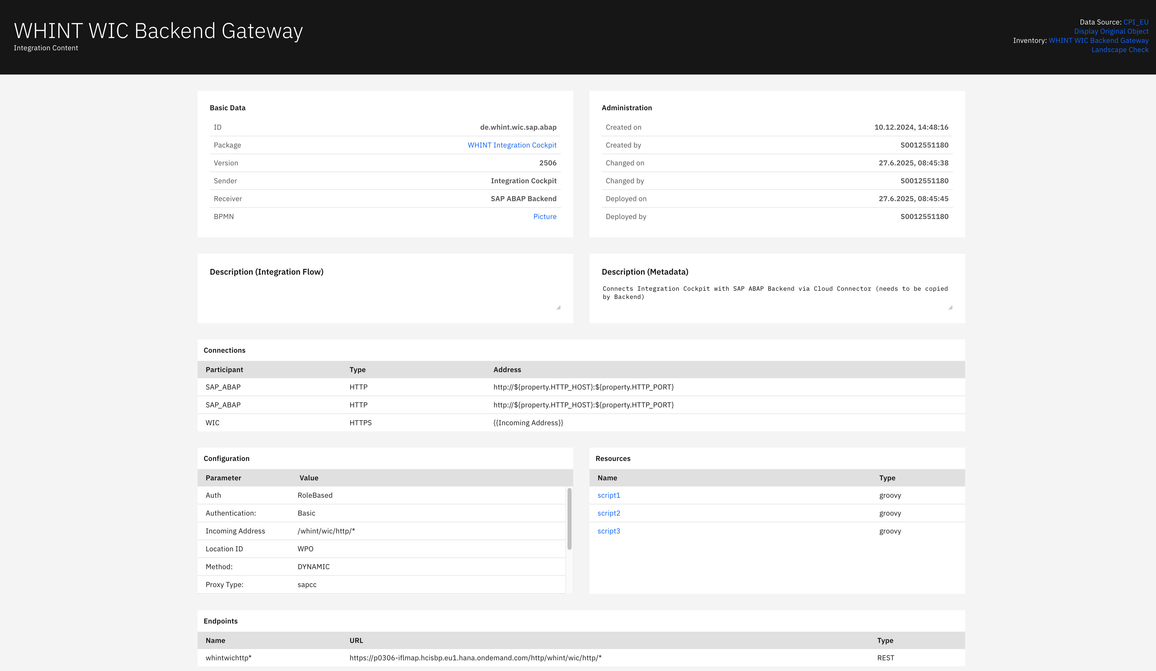
Task: Open Inventory WHINT WIC Backend Gateway link
Action: (x=1099, y=40)
